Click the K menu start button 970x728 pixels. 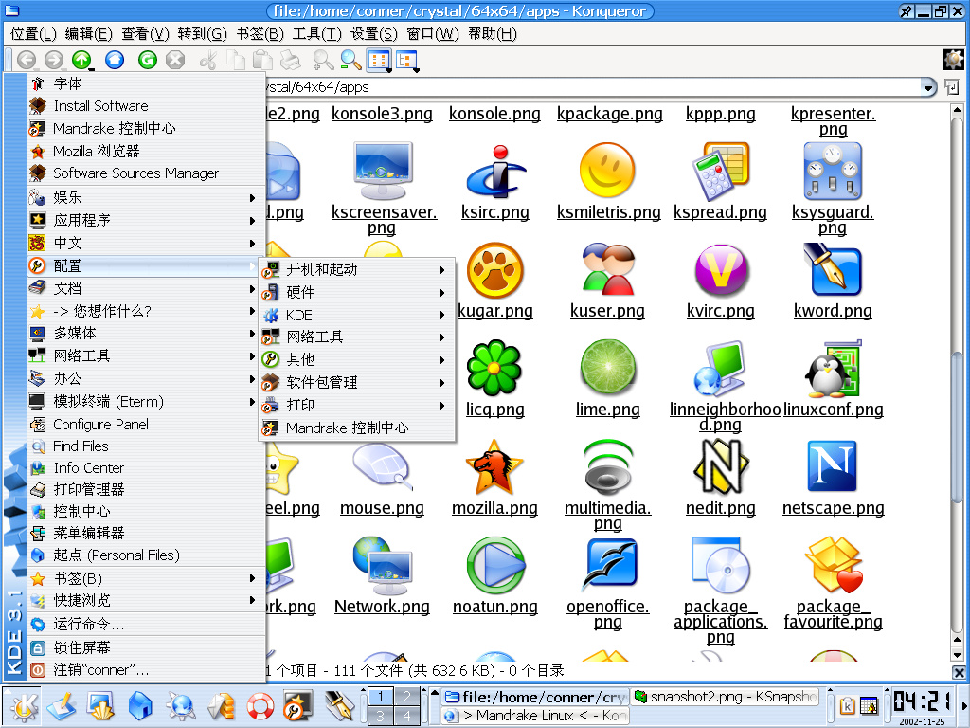point(23,705)
